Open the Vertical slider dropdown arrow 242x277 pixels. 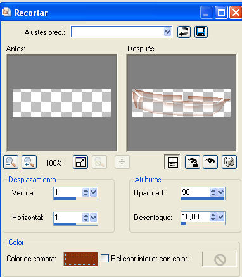[x=93, y=192]
